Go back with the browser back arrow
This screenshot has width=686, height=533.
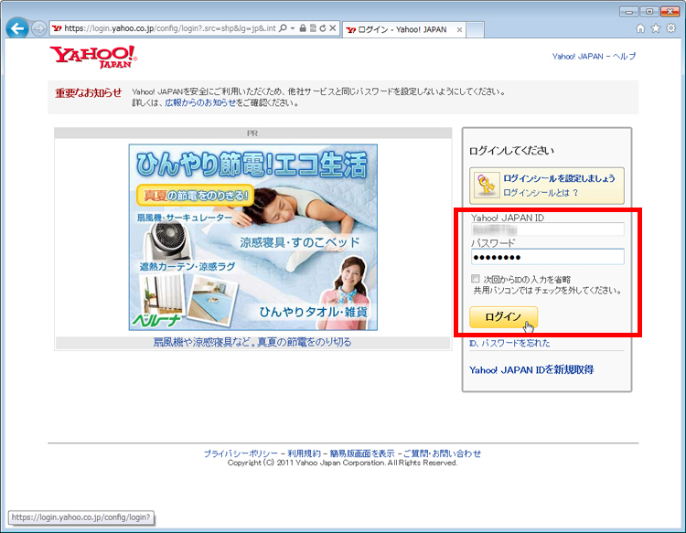pyautogui.click(x=17, y=29)
